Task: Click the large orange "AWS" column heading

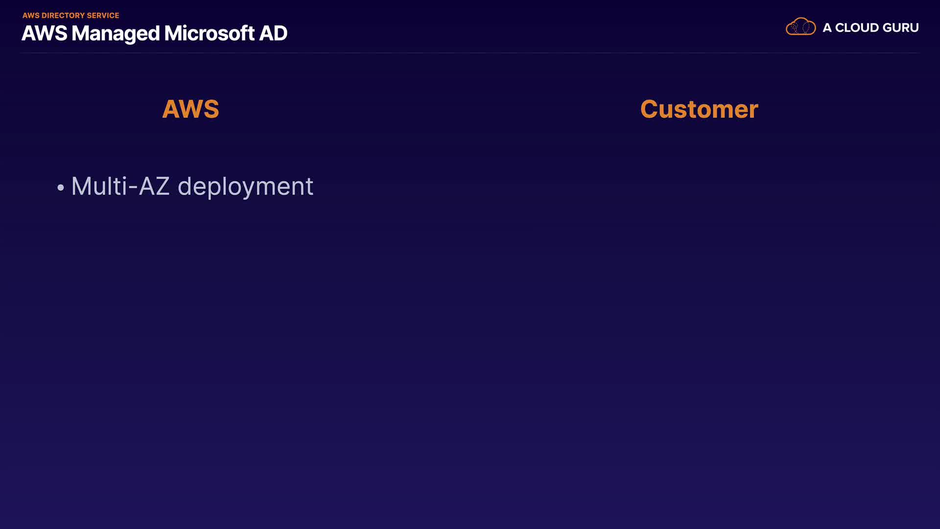Action: click(x=190, y=109)
